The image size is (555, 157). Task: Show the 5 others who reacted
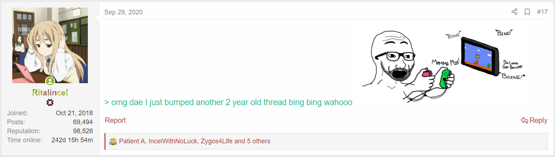[259, 141]
